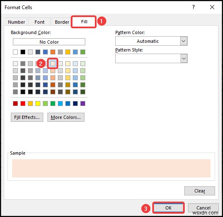Open the Border tab
Screen dimensions: 223x217
click(62, 22)
